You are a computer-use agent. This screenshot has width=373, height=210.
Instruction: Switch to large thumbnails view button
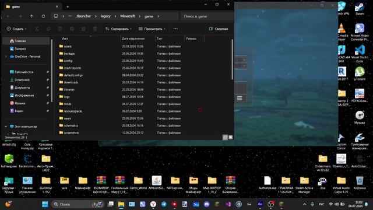point(231,138)
